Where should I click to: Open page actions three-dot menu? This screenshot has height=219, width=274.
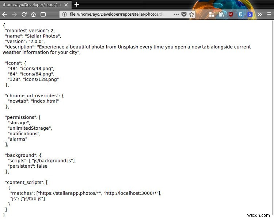[x=176, y=14]
